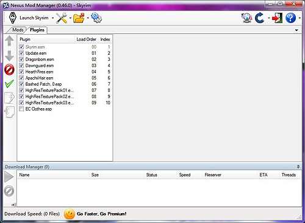Move plugin up with the up arrow
This screenshot has width=305, height=223.
click(x=9, y=41)
